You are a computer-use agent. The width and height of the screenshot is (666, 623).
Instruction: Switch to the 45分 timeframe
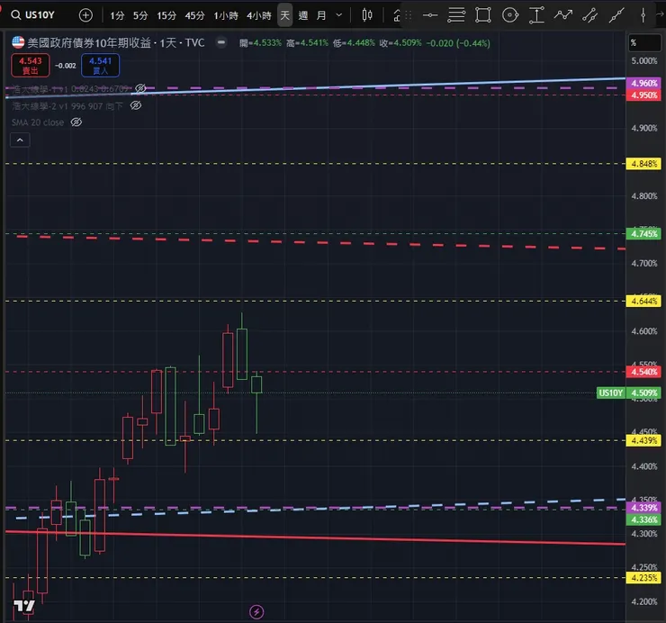(194, 15)
